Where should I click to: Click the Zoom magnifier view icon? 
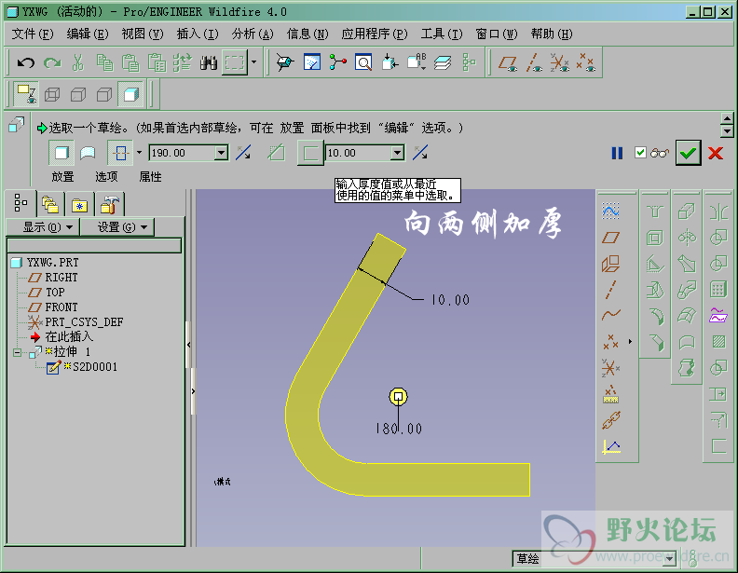pyautogui.click(x=363, y=62)
